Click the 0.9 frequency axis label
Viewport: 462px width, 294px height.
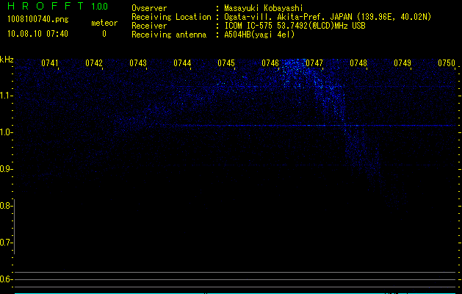pyautogui.click(x=5, y=169)
